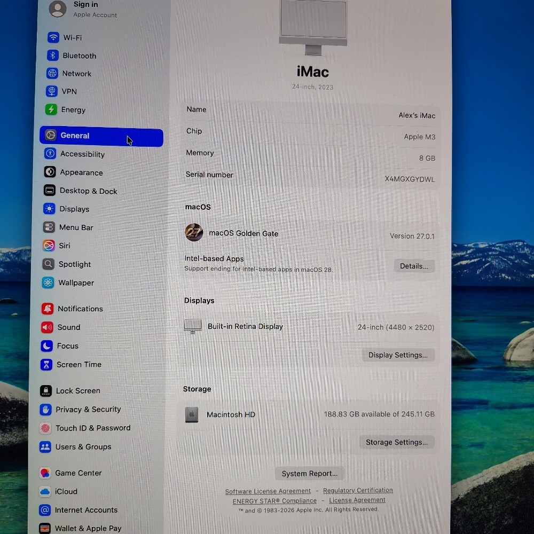Open Accessibility icon in sidebar
The width and height of the screenshot is (534, 534).
pyautogui.click(x=50, y=153)
